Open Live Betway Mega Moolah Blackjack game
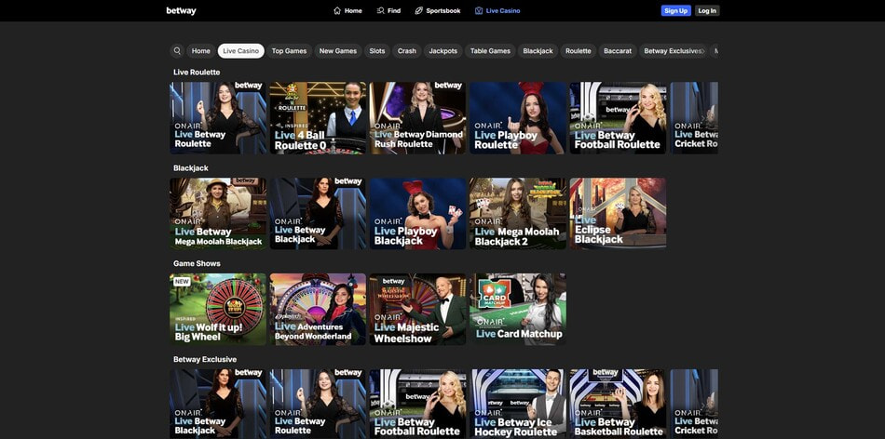The image size is (885, 439). pyautogui.click(x=218, y=214)
